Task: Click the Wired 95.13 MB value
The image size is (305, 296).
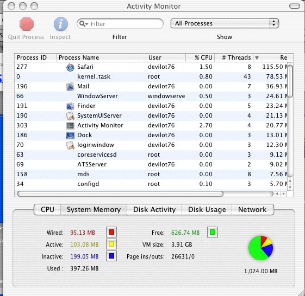Action: (x=83, y=233)
